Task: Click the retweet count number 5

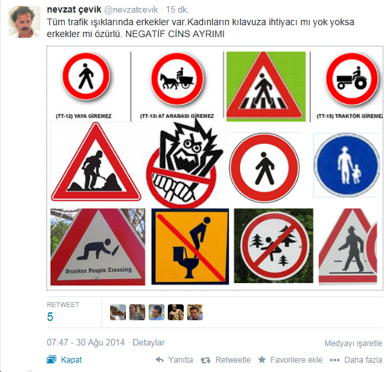Action: coord(50,316)
